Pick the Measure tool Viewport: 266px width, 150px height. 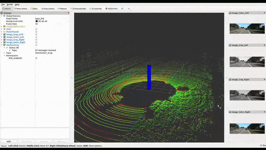pyautogui.click(x=62, y=8)
